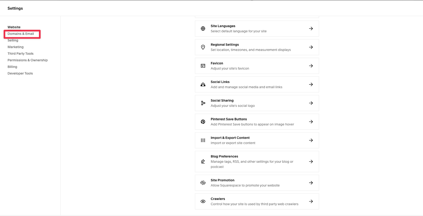Click the arrow on the Social Sharing row
This screenshot has height=216, width=423.
coord(311,103)
